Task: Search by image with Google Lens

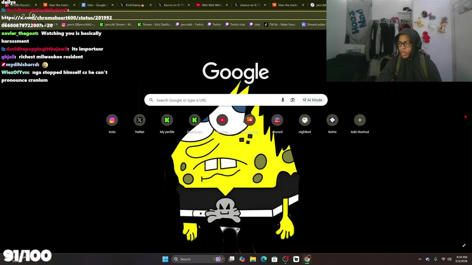Action: 292,100
